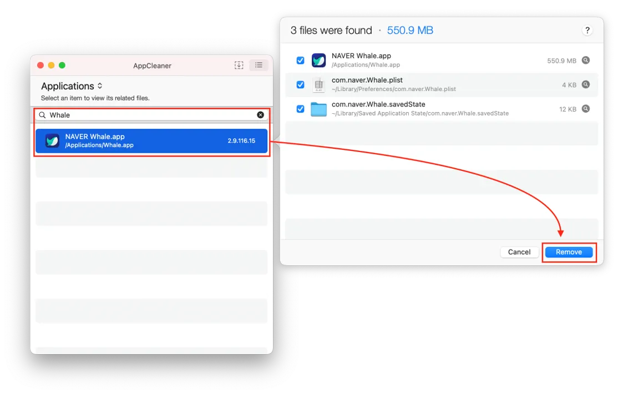Click the Whale app icon in results list
The width and height of the screenshot is (623, 394).
[53, 141]
